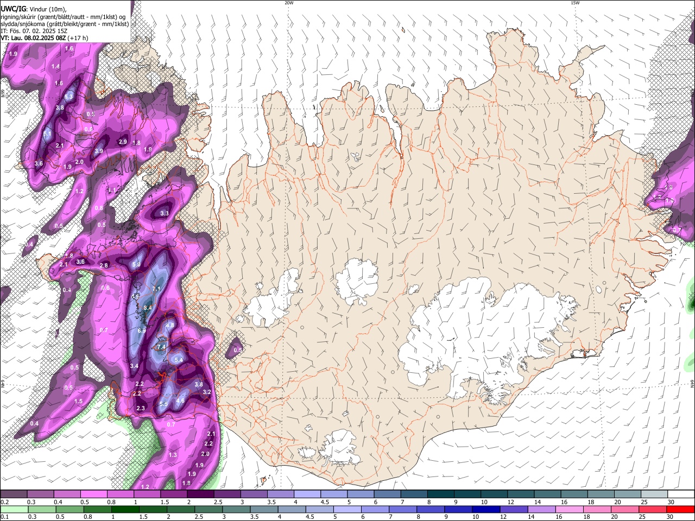Click the rain legend swatch labeled 25
Screen dimensions: 695x521
(652, 509)
